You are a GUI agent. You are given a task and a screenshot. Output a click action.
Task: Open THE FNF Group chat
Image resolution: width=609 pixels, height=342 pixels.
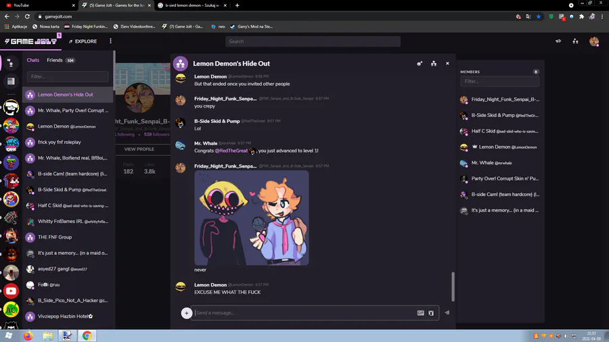68,237
